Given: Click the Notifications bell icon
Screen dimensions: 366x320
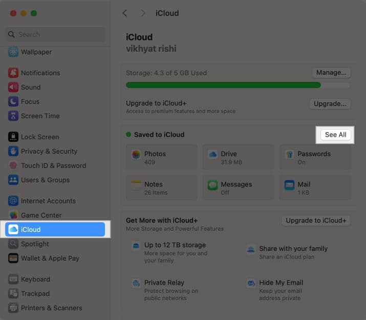Looking at the screenshot, I should 13,73.
